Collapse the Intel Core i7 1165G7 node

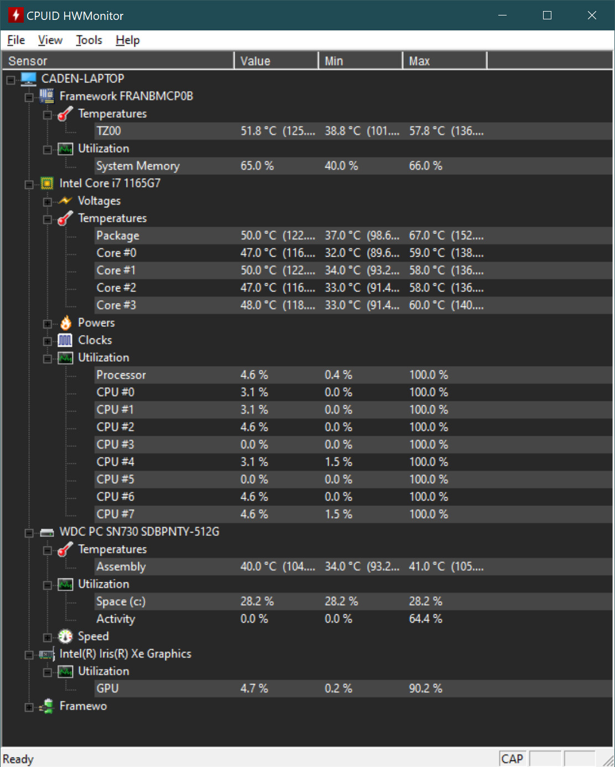click(x=29, y=185)
